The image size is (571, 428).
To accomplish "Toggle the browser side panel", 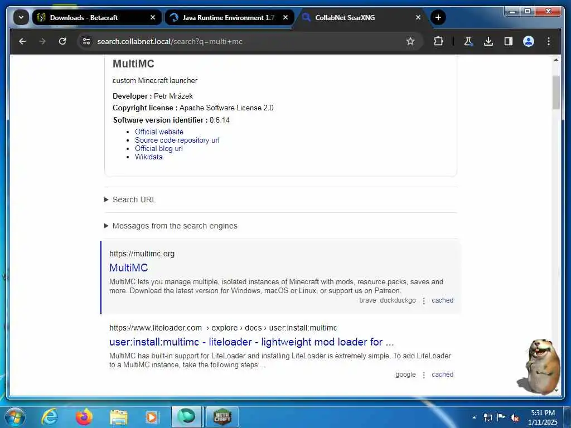I will point(509,41).
